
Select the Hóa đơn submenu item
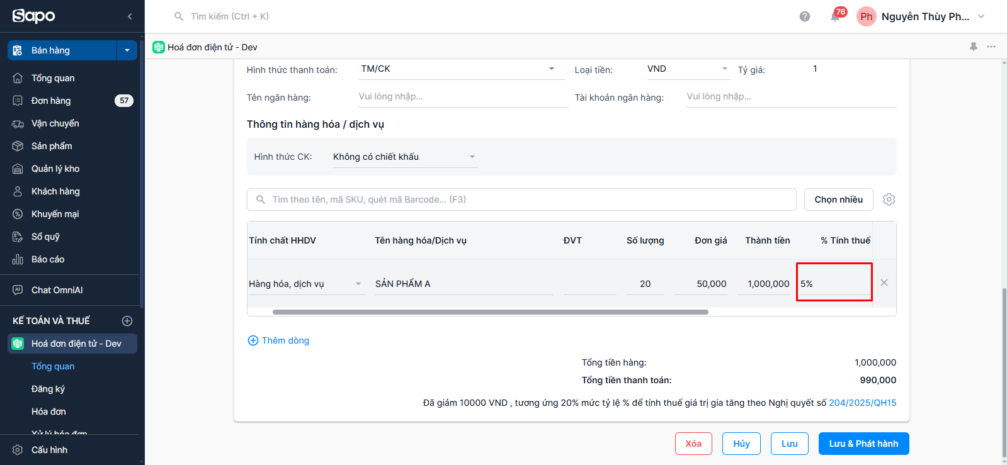(x=48, y=412)
